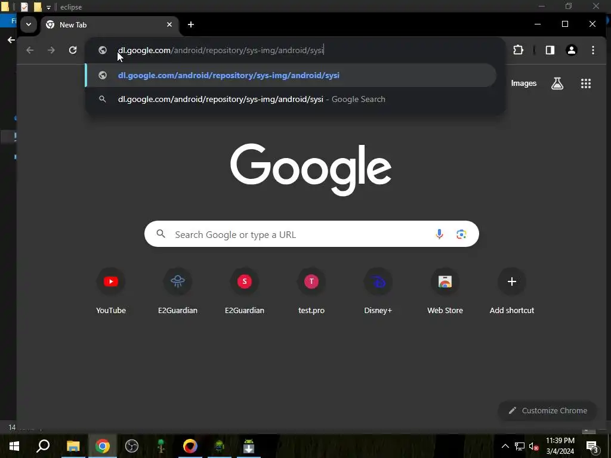611x458 pixels.
Task: Close the New Tab tab
Action: [169, 24]
